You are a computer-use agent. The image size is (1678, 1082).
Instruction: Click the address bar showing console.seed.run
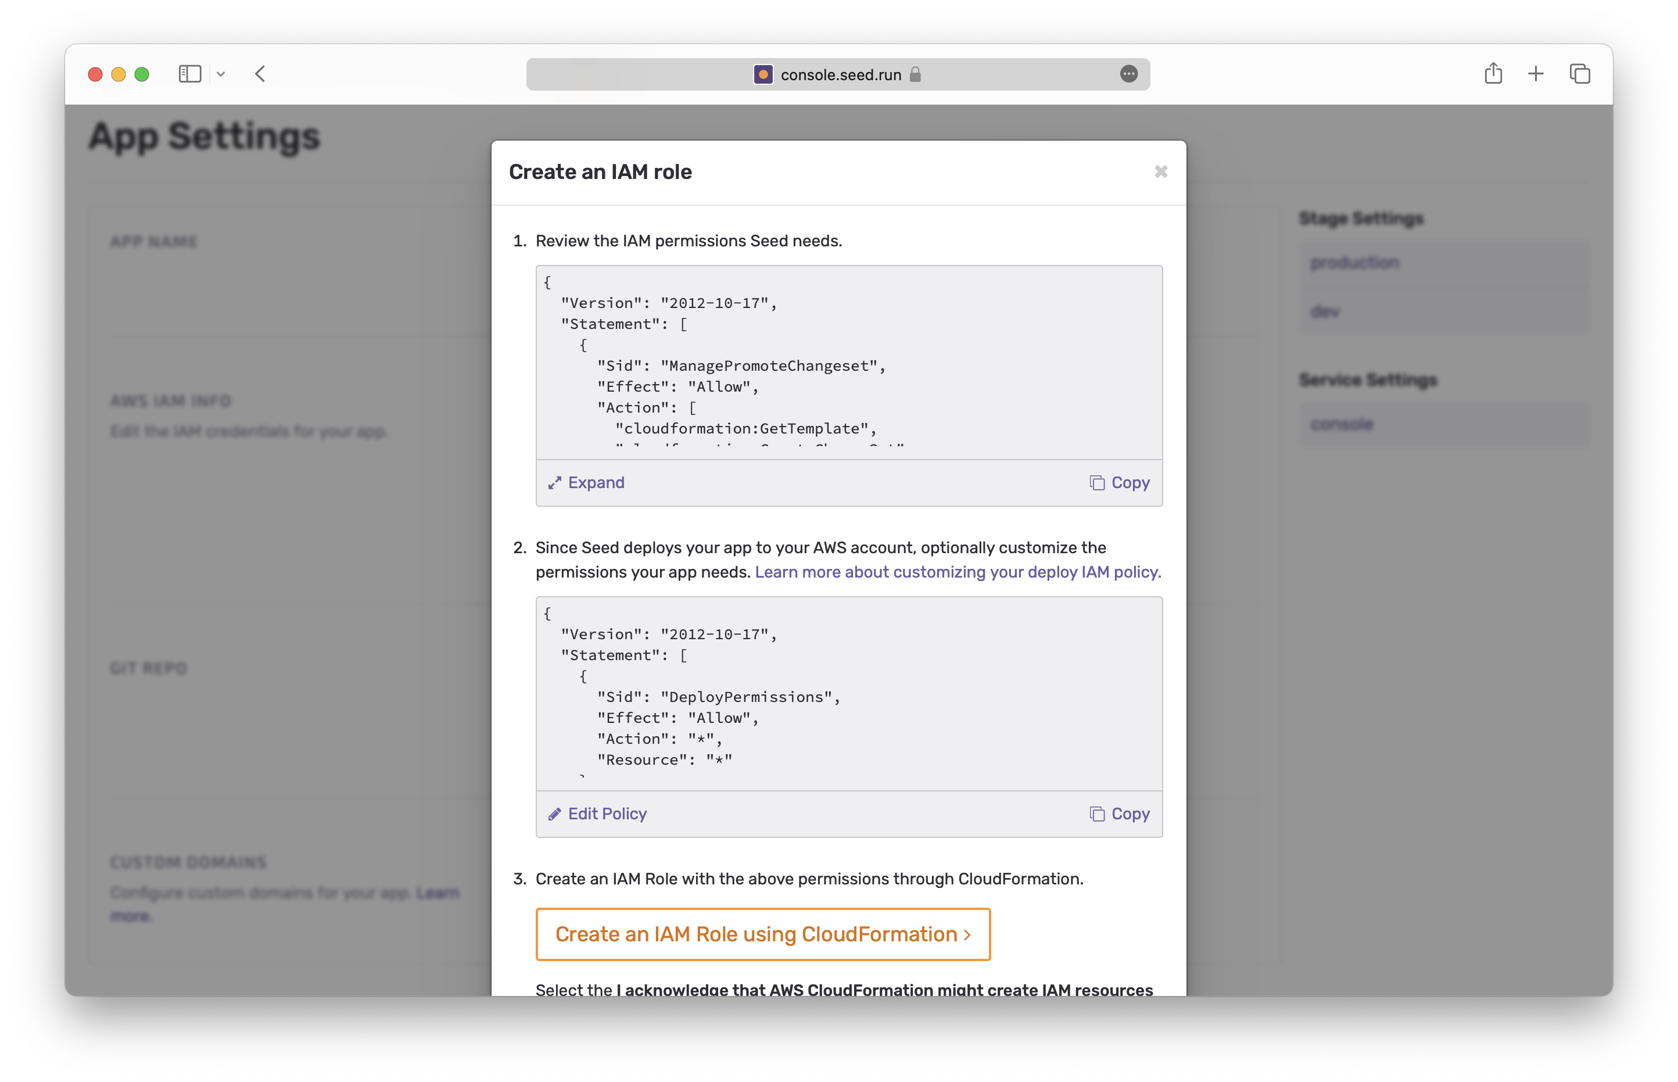tap(840, 74)
